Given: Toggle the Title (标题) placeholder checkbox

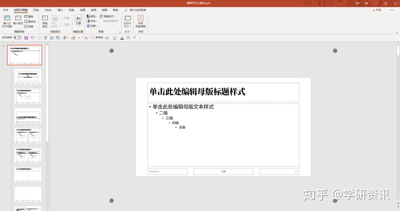Looking at the screenshot, I should point(65,18).
